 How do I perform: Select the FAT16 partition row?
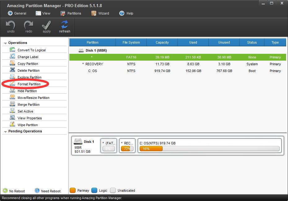point(178,57)
